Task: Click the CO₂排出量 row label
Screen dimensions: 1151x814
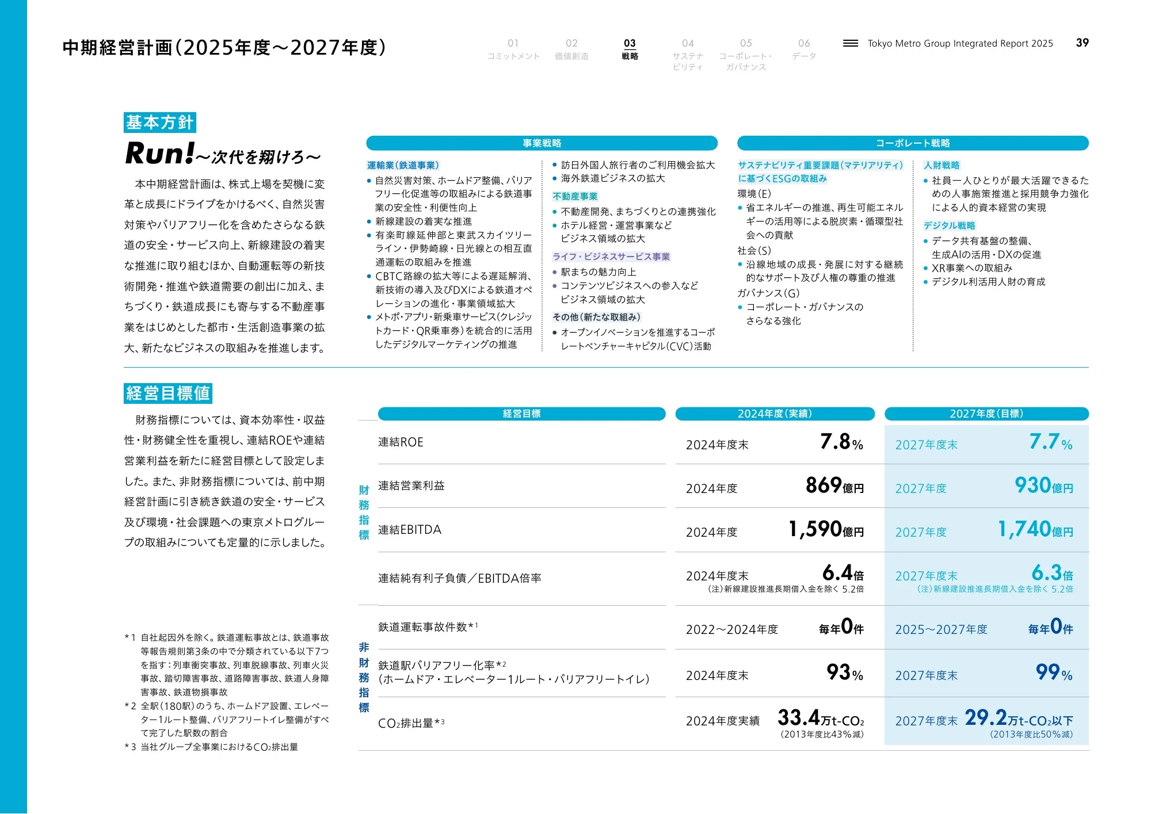Action: click(411, 723)
